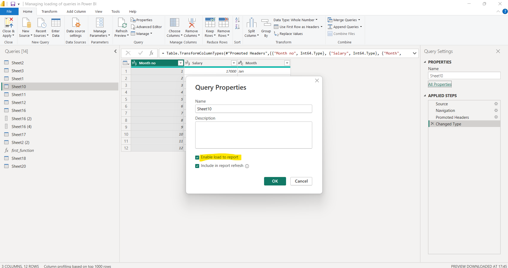Uncheck Enable load to report

(197, 157)
